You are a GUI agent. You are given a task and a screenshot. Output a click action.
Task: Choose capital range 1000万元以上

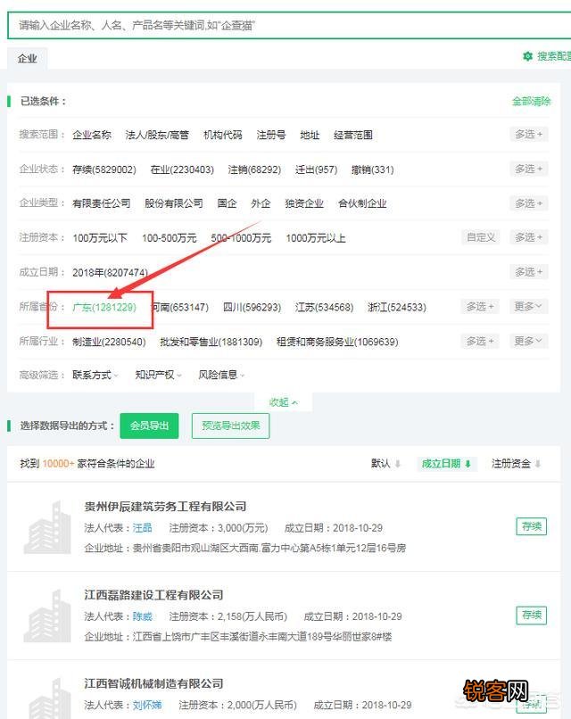[x=316, y=238]
